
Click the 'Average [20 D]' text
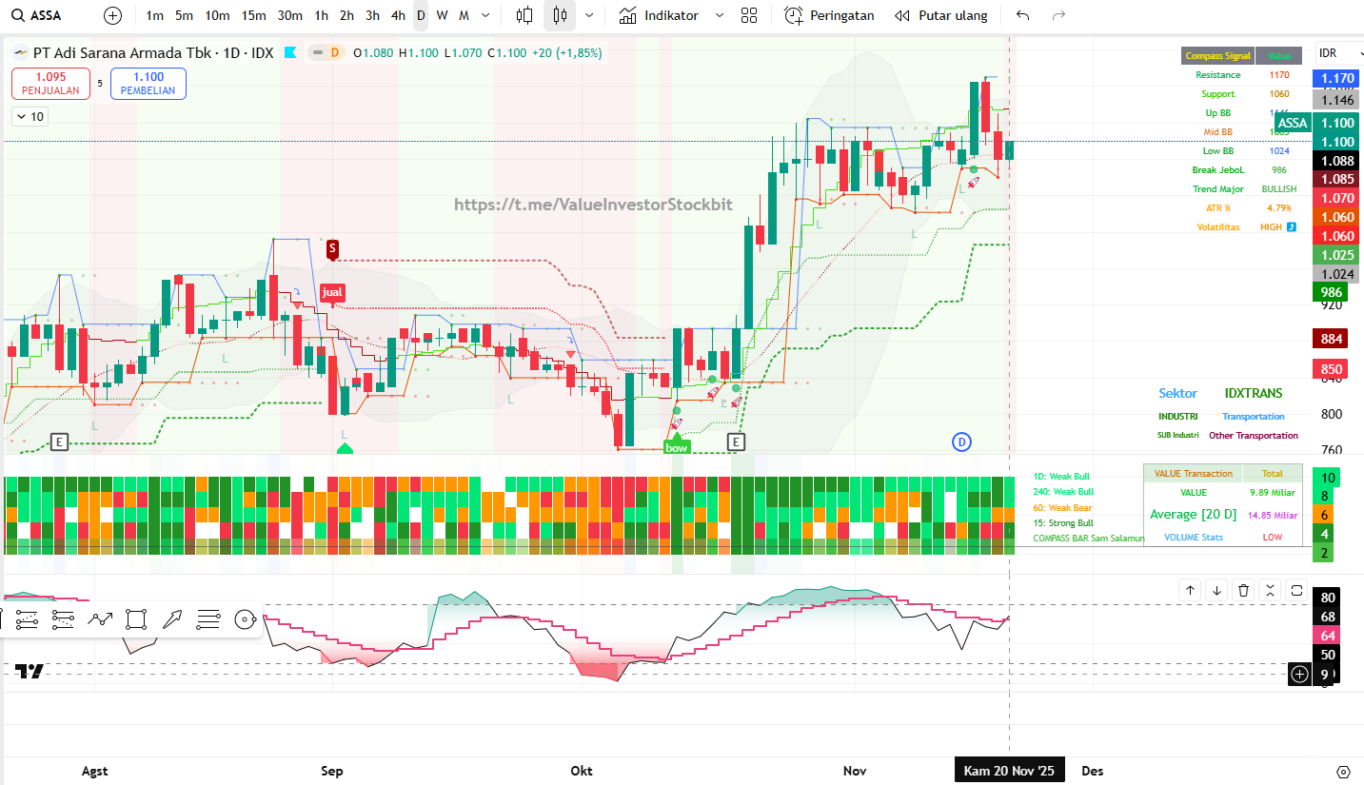[1193, 515]
